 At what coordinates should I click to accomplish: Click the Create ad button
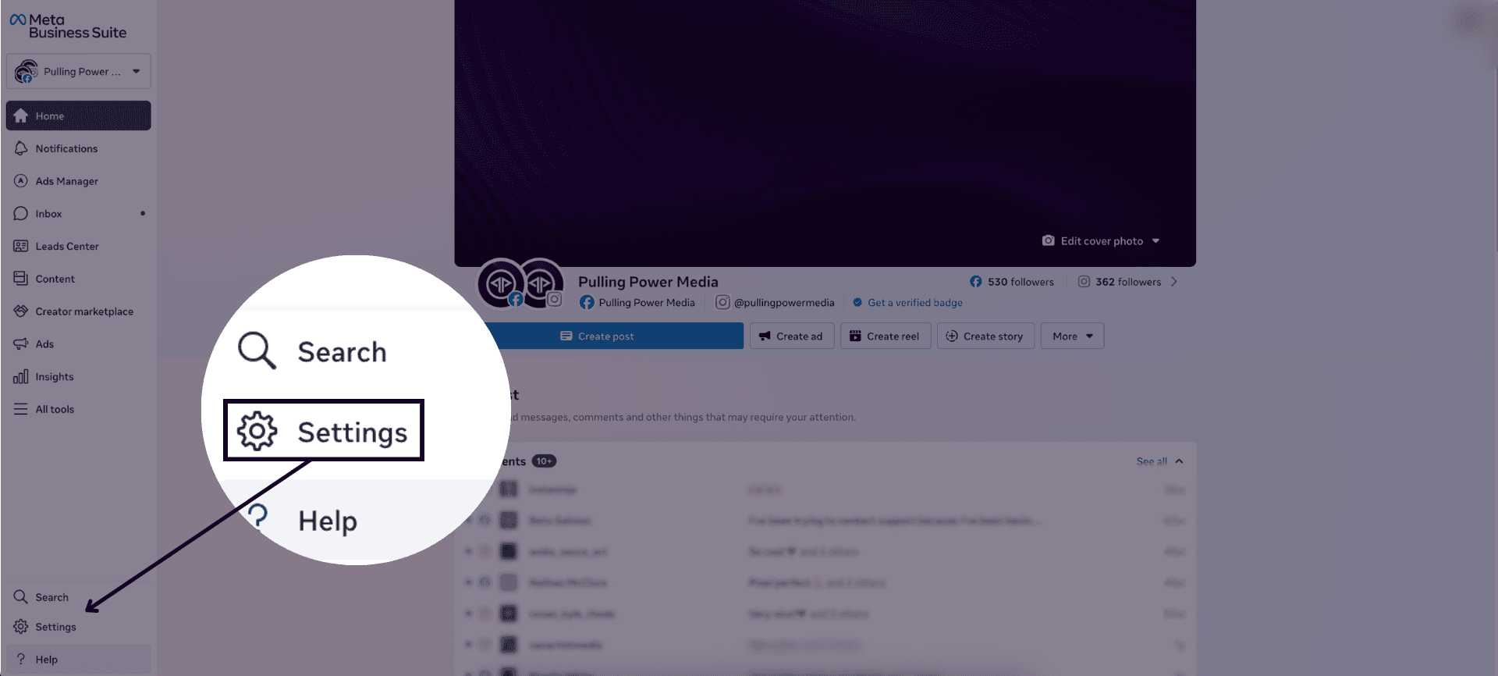[792, 336]
